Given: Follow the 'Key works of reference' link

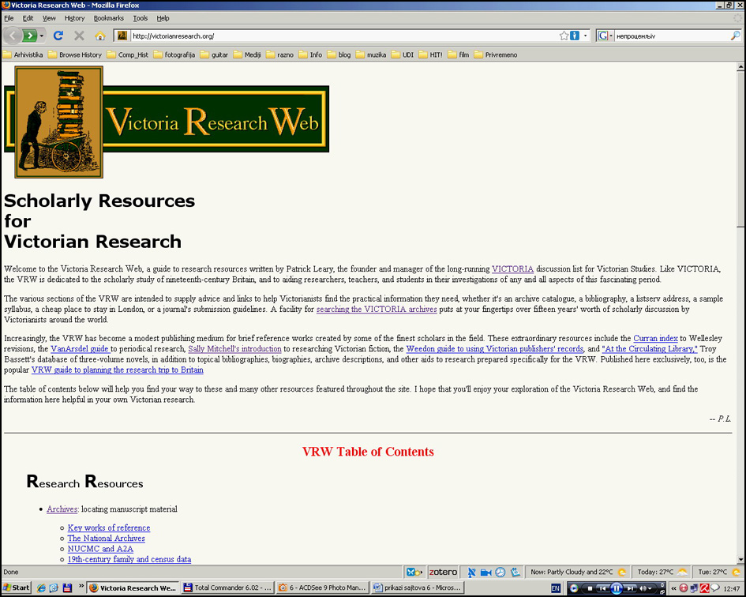Looking at the screenshot, I should [x=109, y=528].
